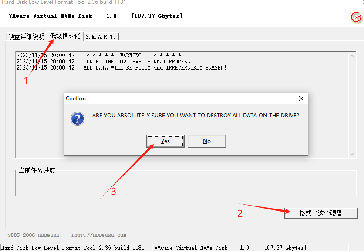Open the HTTP://HDDGURU.COM link
The width and height of the screenshot is (364, 252).
click(99, 235)
